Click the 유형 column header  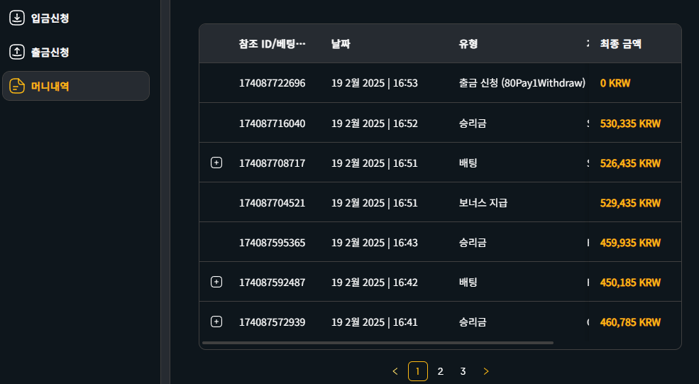468,44
